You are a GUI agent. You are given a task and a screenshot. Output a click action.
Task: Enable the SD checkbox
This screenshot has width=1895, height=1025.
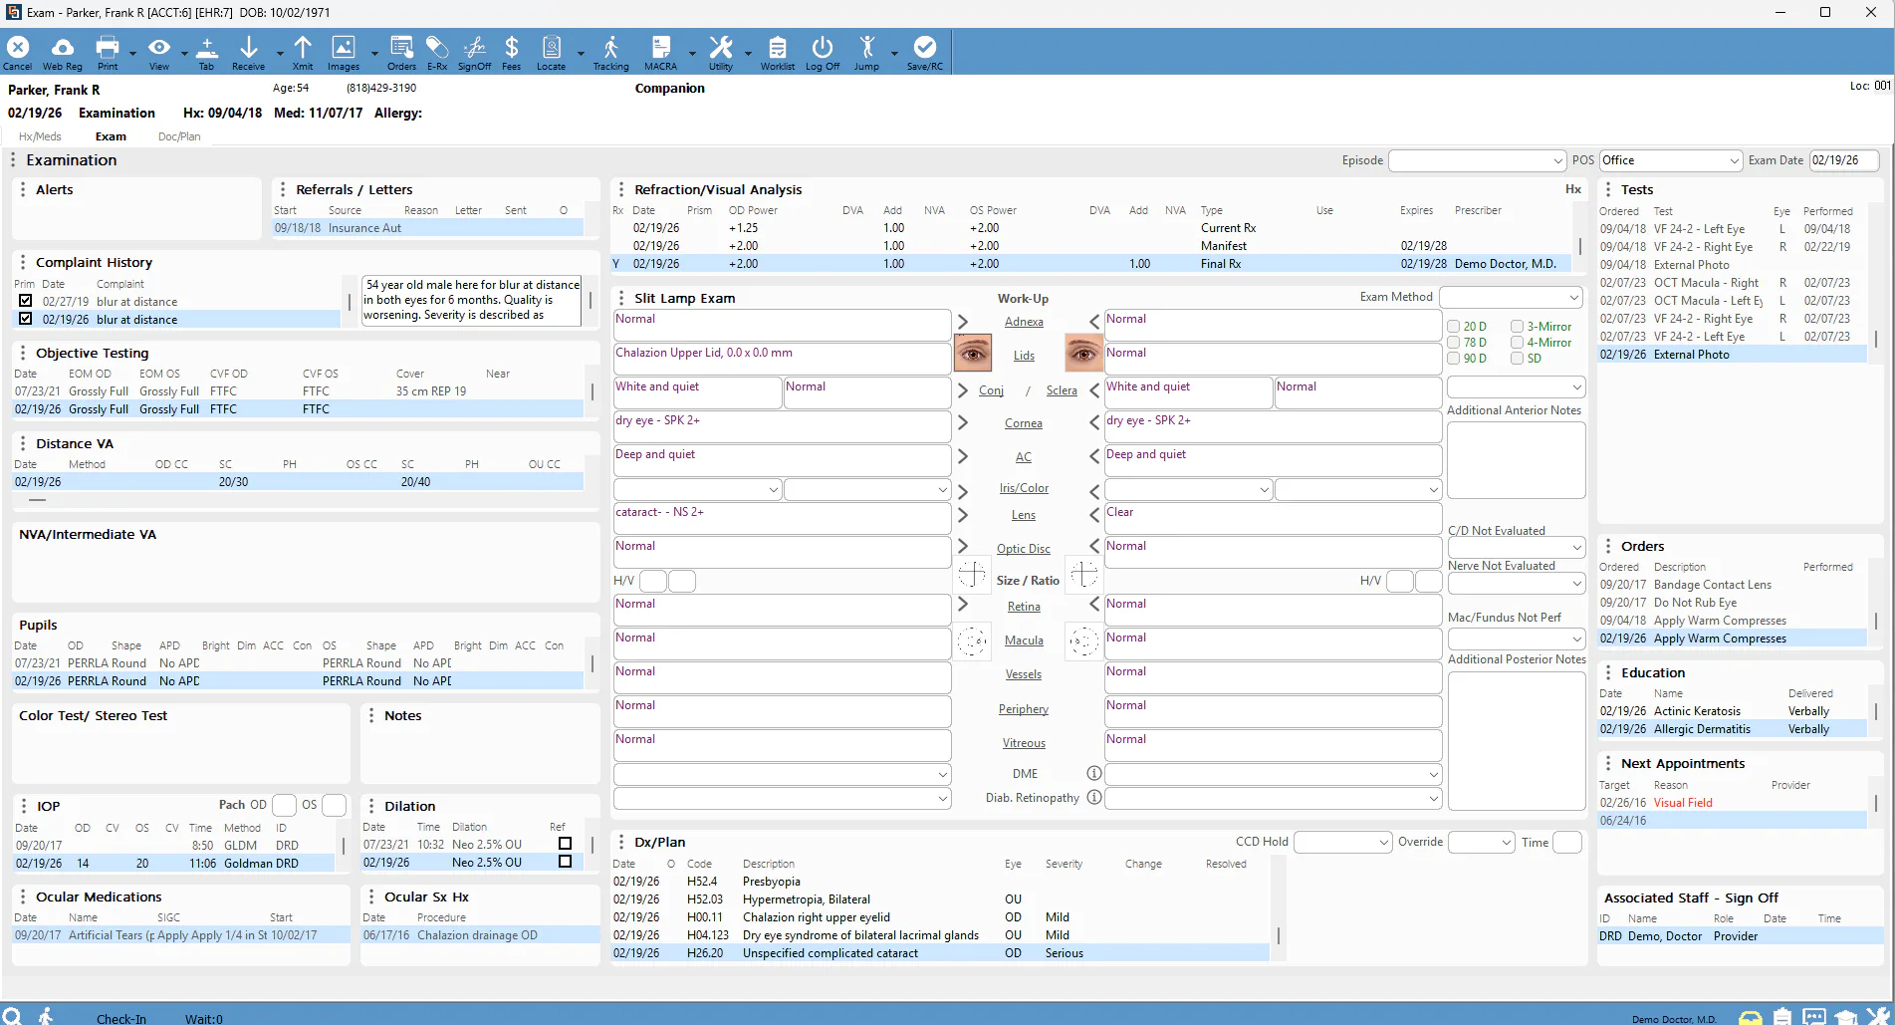click(x=1517, y=359)
